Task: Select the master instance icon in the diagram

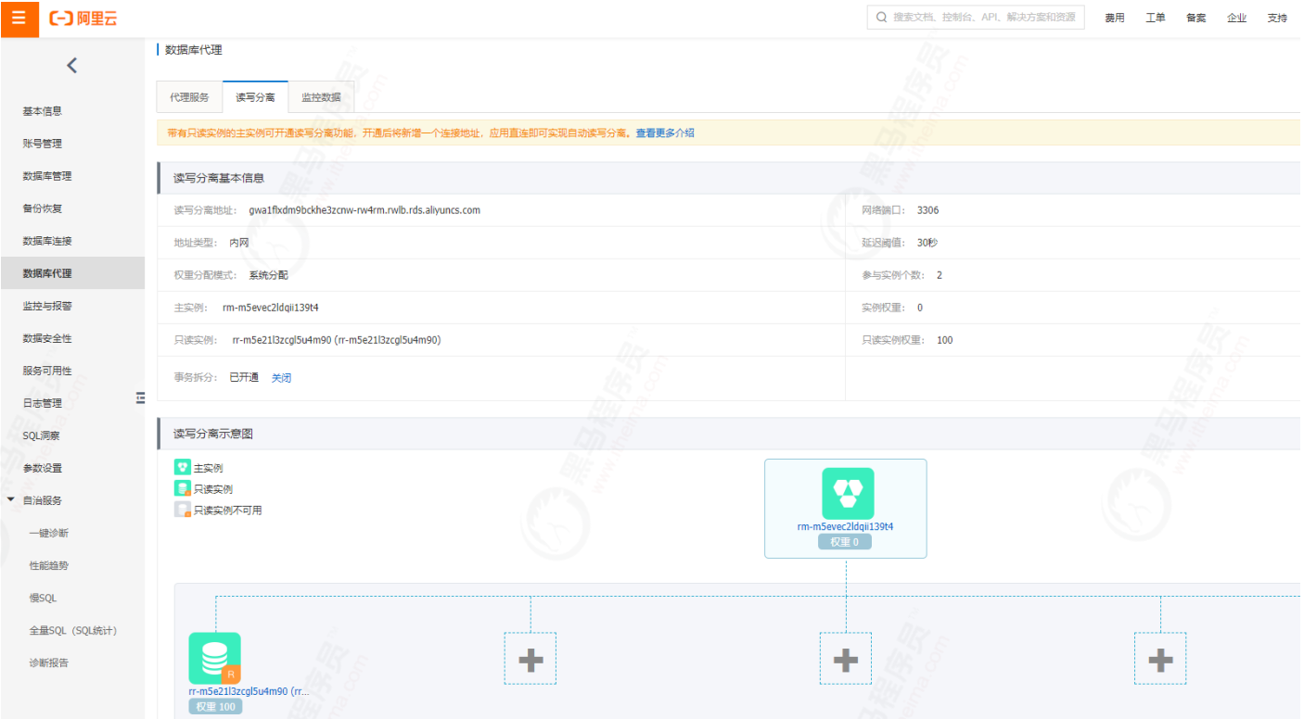Action: pyautogui.click(x=845, y=492)
